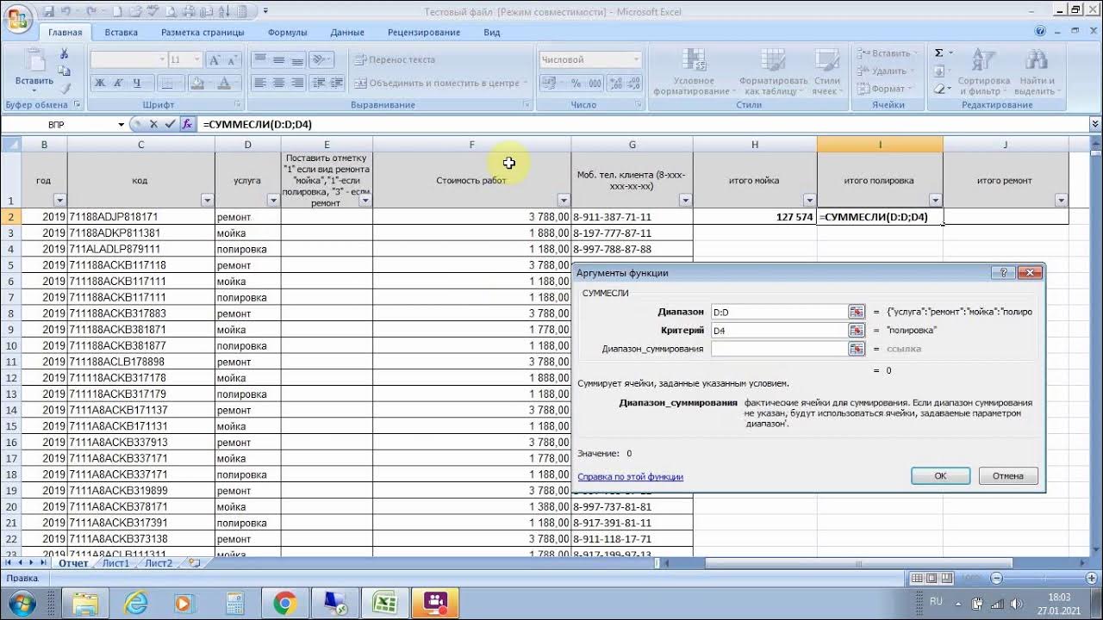Click the Диапазон input field
Screen dimensions: 1103x620
779,312
